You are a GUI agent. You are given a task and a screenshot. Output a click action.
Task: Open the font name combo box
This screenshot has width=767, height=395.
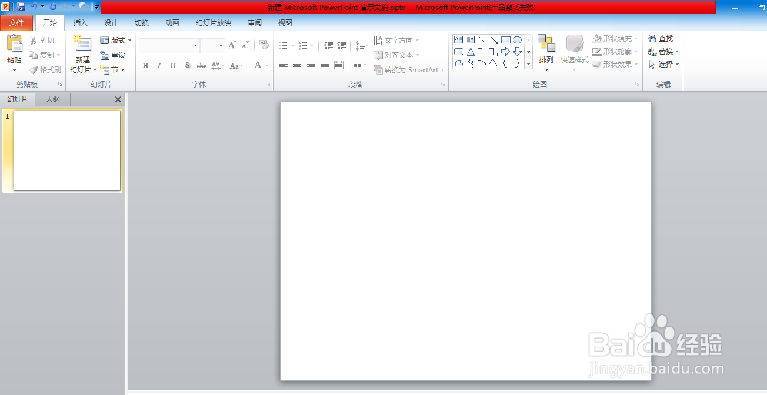tap(169, 46)
